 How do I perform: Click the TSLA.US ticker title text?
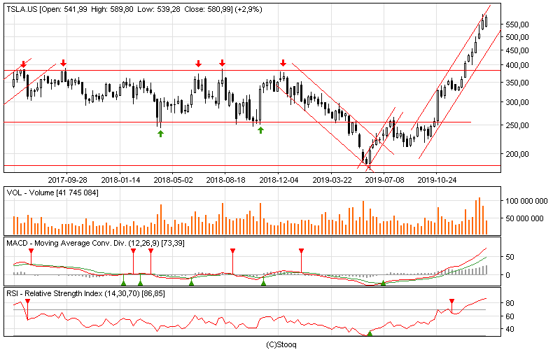[x=22, y=9]
